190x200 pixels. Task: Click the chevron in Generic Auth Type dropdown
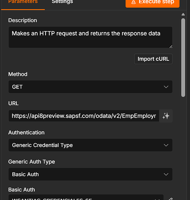pos(166,174)
